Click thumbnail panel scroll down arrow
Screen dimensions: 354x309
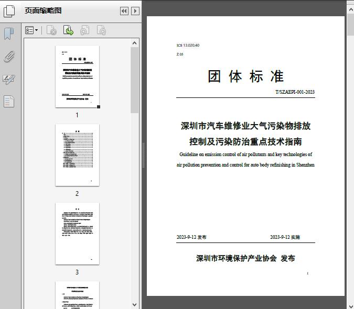pyautogui.click(x=135, y=305)
